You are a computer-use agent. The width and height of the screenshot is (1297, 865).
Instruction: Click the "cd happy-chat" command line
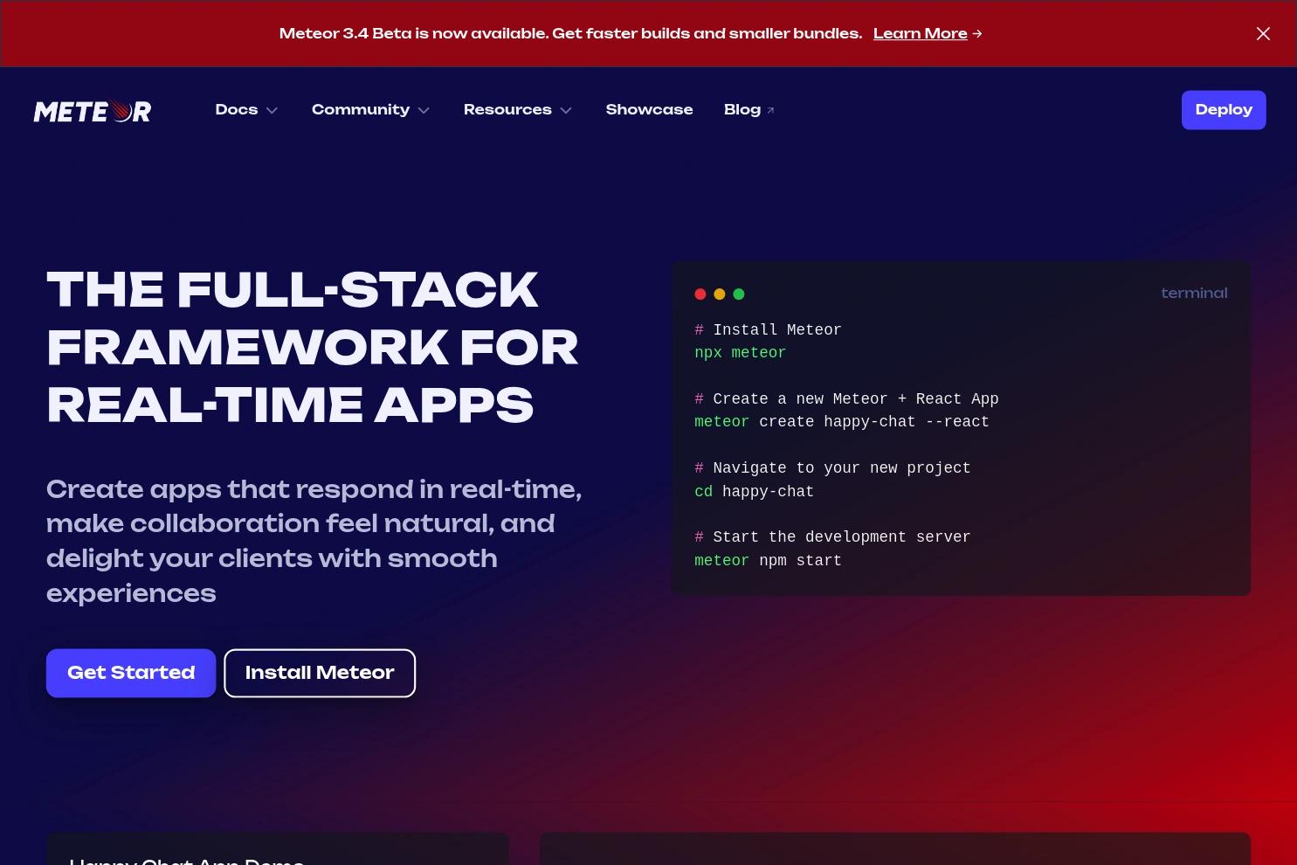point(754,492)
